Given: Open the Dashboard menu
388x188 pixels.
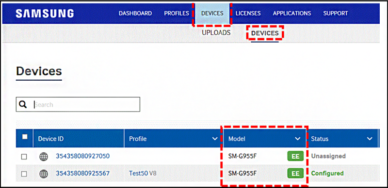Looking at the screenshot, I should [x=135, y=14].
